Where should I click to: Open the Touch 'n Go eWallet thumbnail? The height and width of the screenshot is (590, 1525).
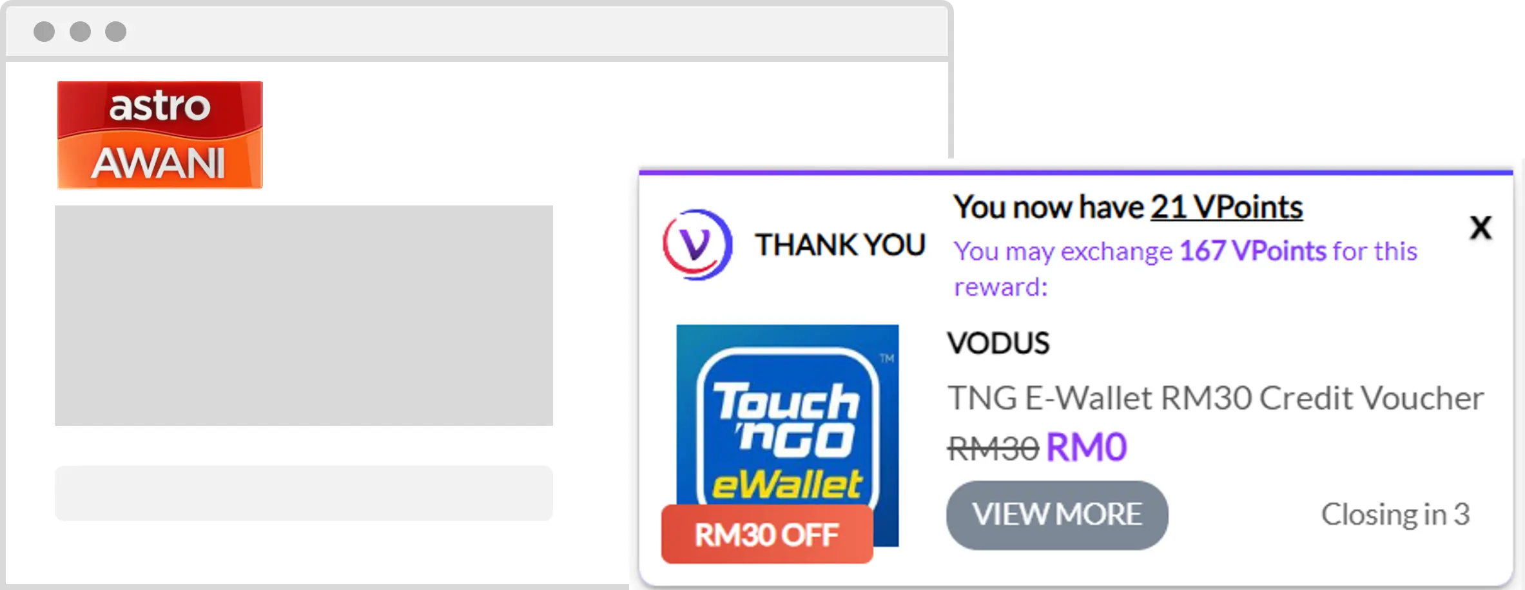point(787,435)
